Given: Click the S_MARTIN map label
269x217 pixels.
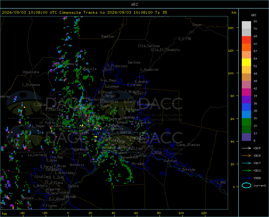Looking at the screenshot, I should tap(124, 133).
